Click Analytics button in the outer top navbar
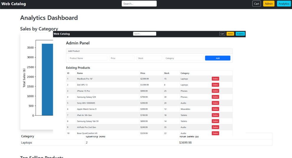 284,4
